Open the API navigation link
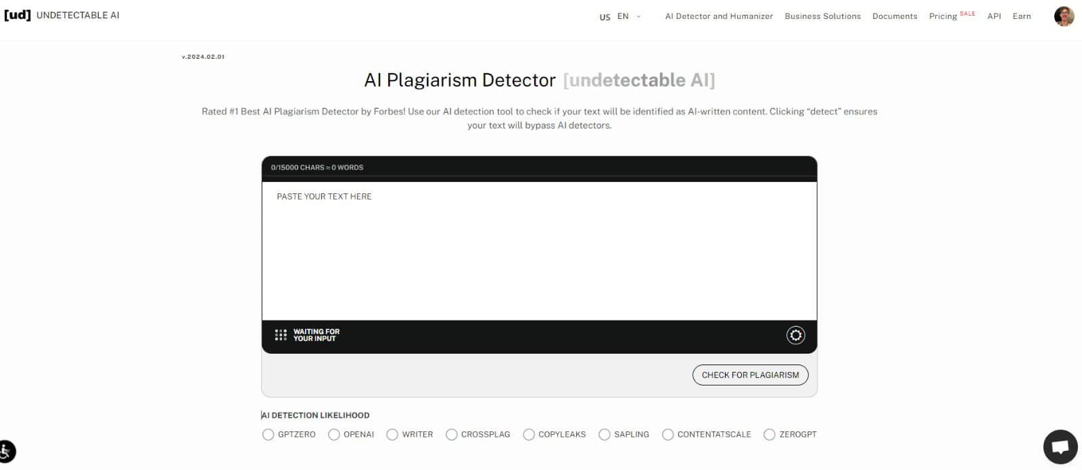Image resolution: width=1082 pixels, height=470 pixels. click(x=994, y=16)
